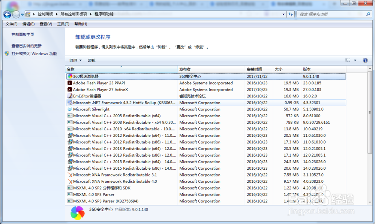Viewport: 375px width, 224px height.
Task: Open the 文件(F) menu
Action: coord(12,24)
